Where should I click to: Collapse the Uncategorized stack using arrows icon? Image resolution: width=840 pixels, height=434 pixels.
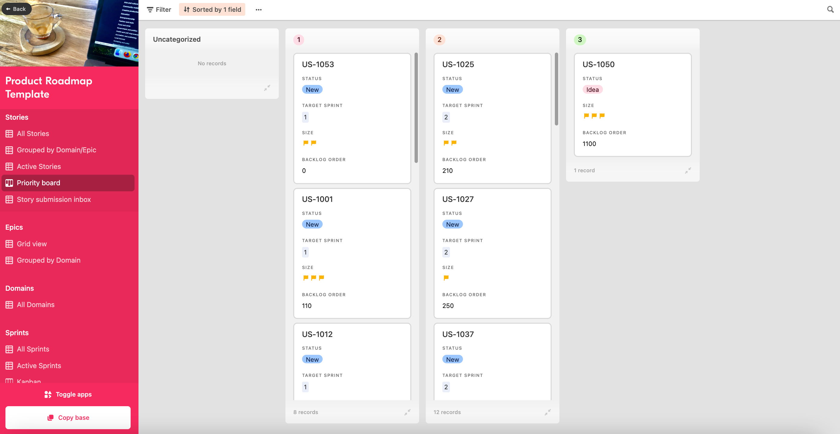pyautogui.click(x=267, y=88)
